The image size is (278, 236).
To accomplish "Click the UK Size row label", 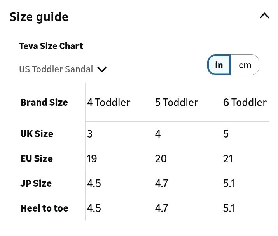I will click(x=37, y=134).
